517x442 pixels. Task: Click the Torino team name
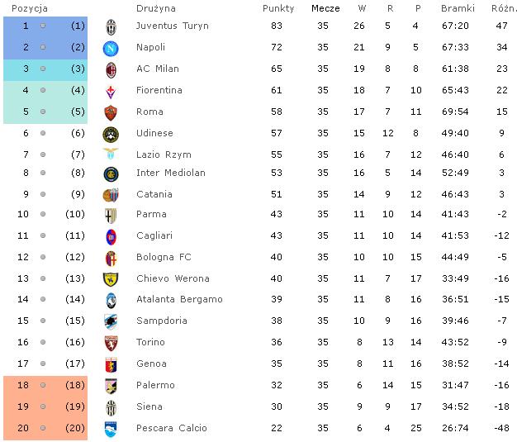[x=151, y=343]
